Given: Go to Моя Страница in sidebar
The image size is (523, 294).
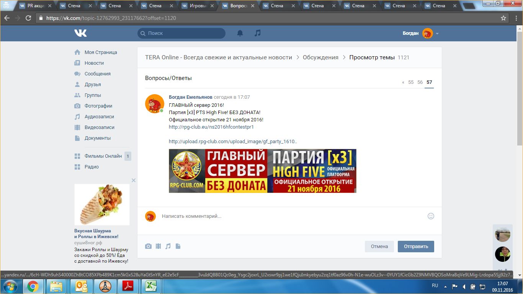Looking at the screenshot, I should tap(101, 52).
